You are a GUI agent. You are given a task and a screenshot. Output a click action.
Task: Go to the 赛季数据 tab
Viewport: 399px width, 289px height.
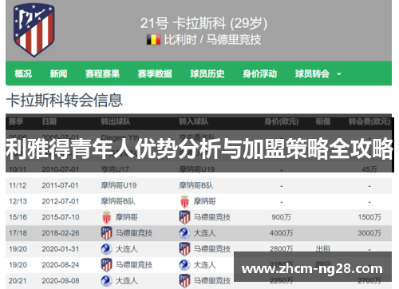(155, 73)
